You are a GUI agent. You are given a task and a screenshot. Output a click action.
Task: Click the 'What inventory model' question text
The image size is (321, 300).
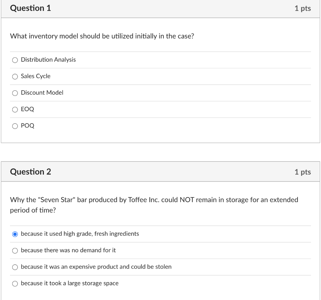102,36
